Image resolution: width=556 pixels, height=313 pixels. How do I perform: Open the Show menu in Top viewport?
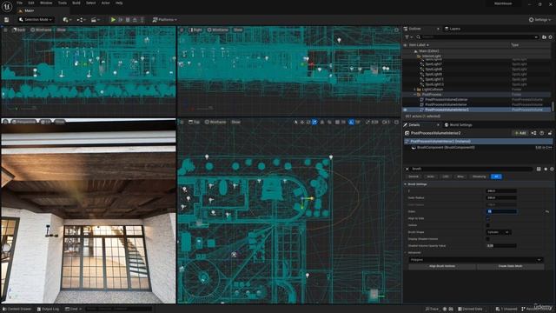[x=235, y=122]
